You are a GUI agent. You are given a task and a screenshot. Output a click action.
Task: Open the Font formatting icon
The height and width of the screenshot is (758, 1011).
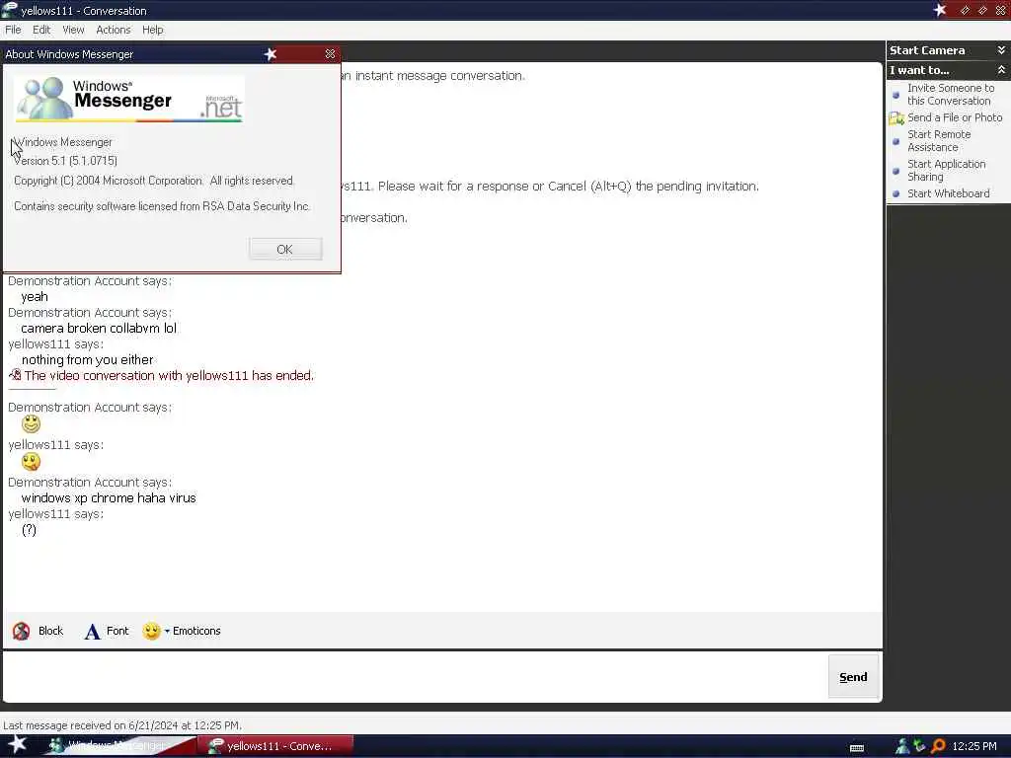[92, 631]
